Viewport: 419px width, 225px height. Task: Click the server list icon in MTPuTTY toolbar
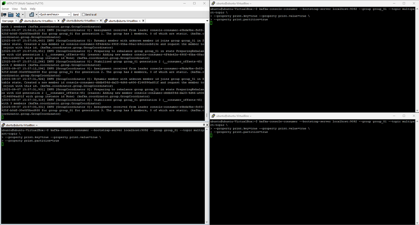click(x=4, y=15)
